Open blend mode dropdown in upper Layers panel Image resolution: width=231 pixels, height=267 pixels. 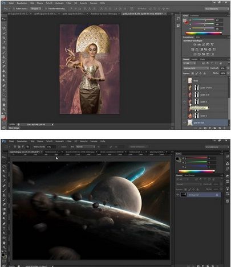pyautogui.click(x=196, y=68)
